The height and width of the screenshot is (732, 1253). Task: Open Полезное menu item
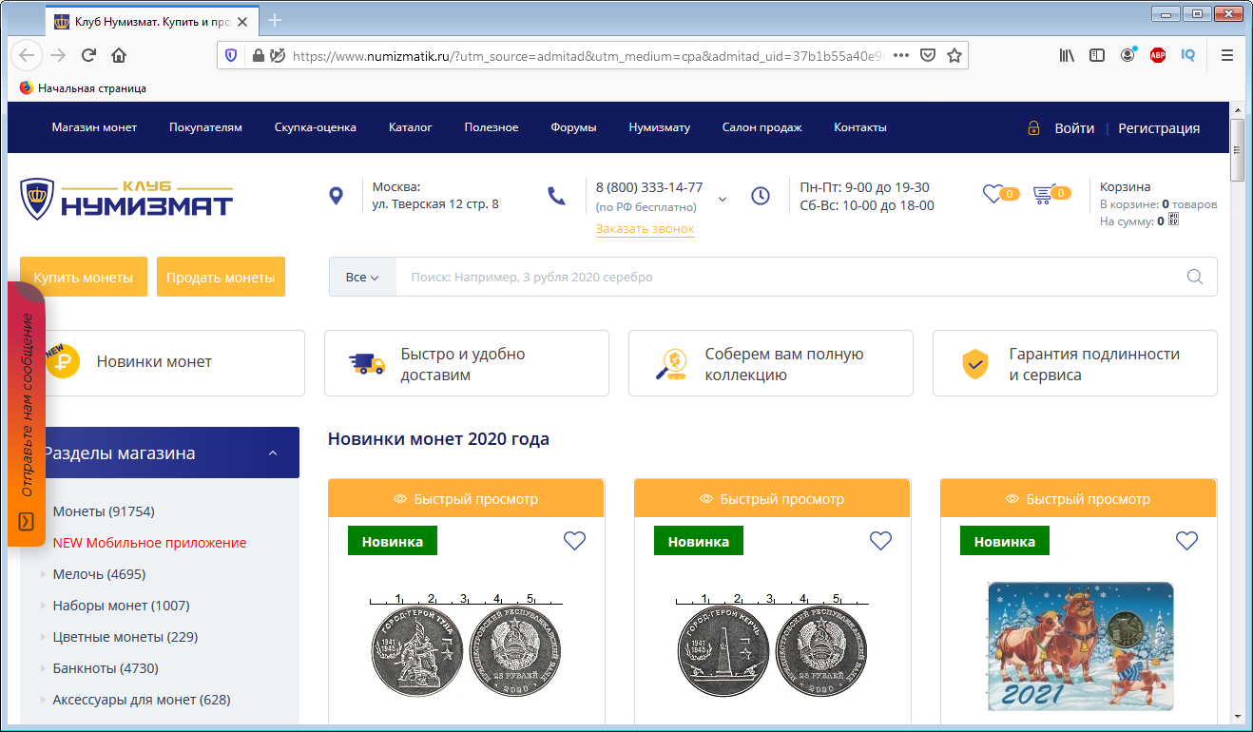pyautogui.click(x=492, y=127)
